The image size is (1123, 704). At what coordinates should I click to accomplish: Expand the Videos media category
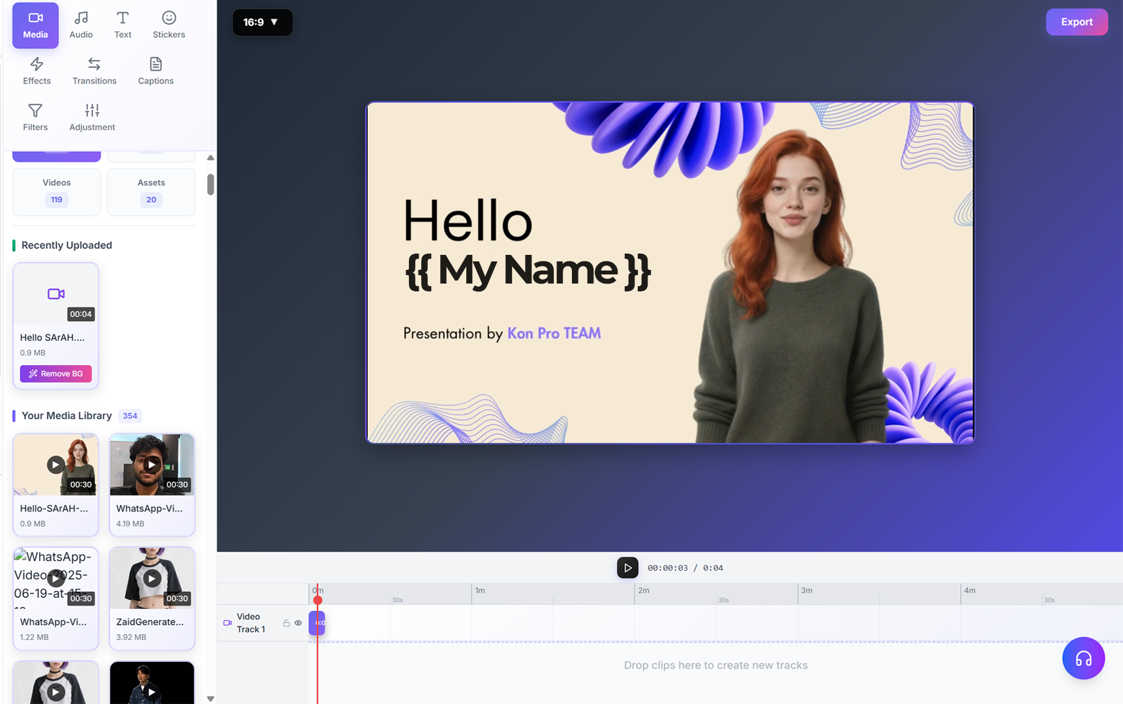click(x=56, y=192)
